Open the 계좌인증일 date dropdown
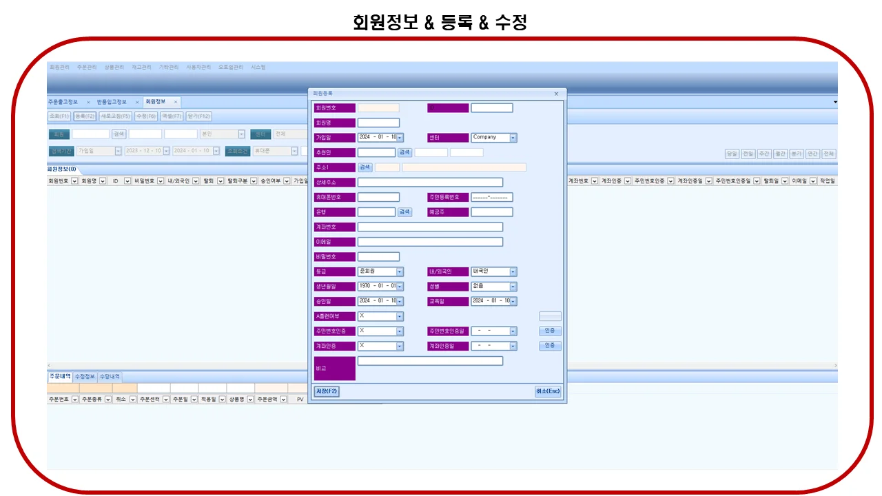The height and width of the screenshot is (496, 882). [x=513, y=347]
